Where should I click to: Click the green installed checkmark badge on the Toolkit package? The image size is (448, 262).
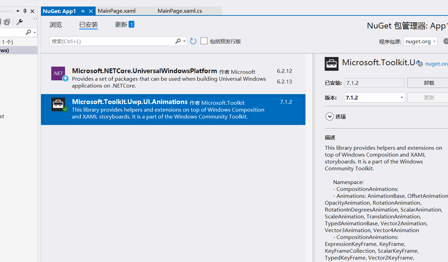pyautogui.click(x=65, y=109)
